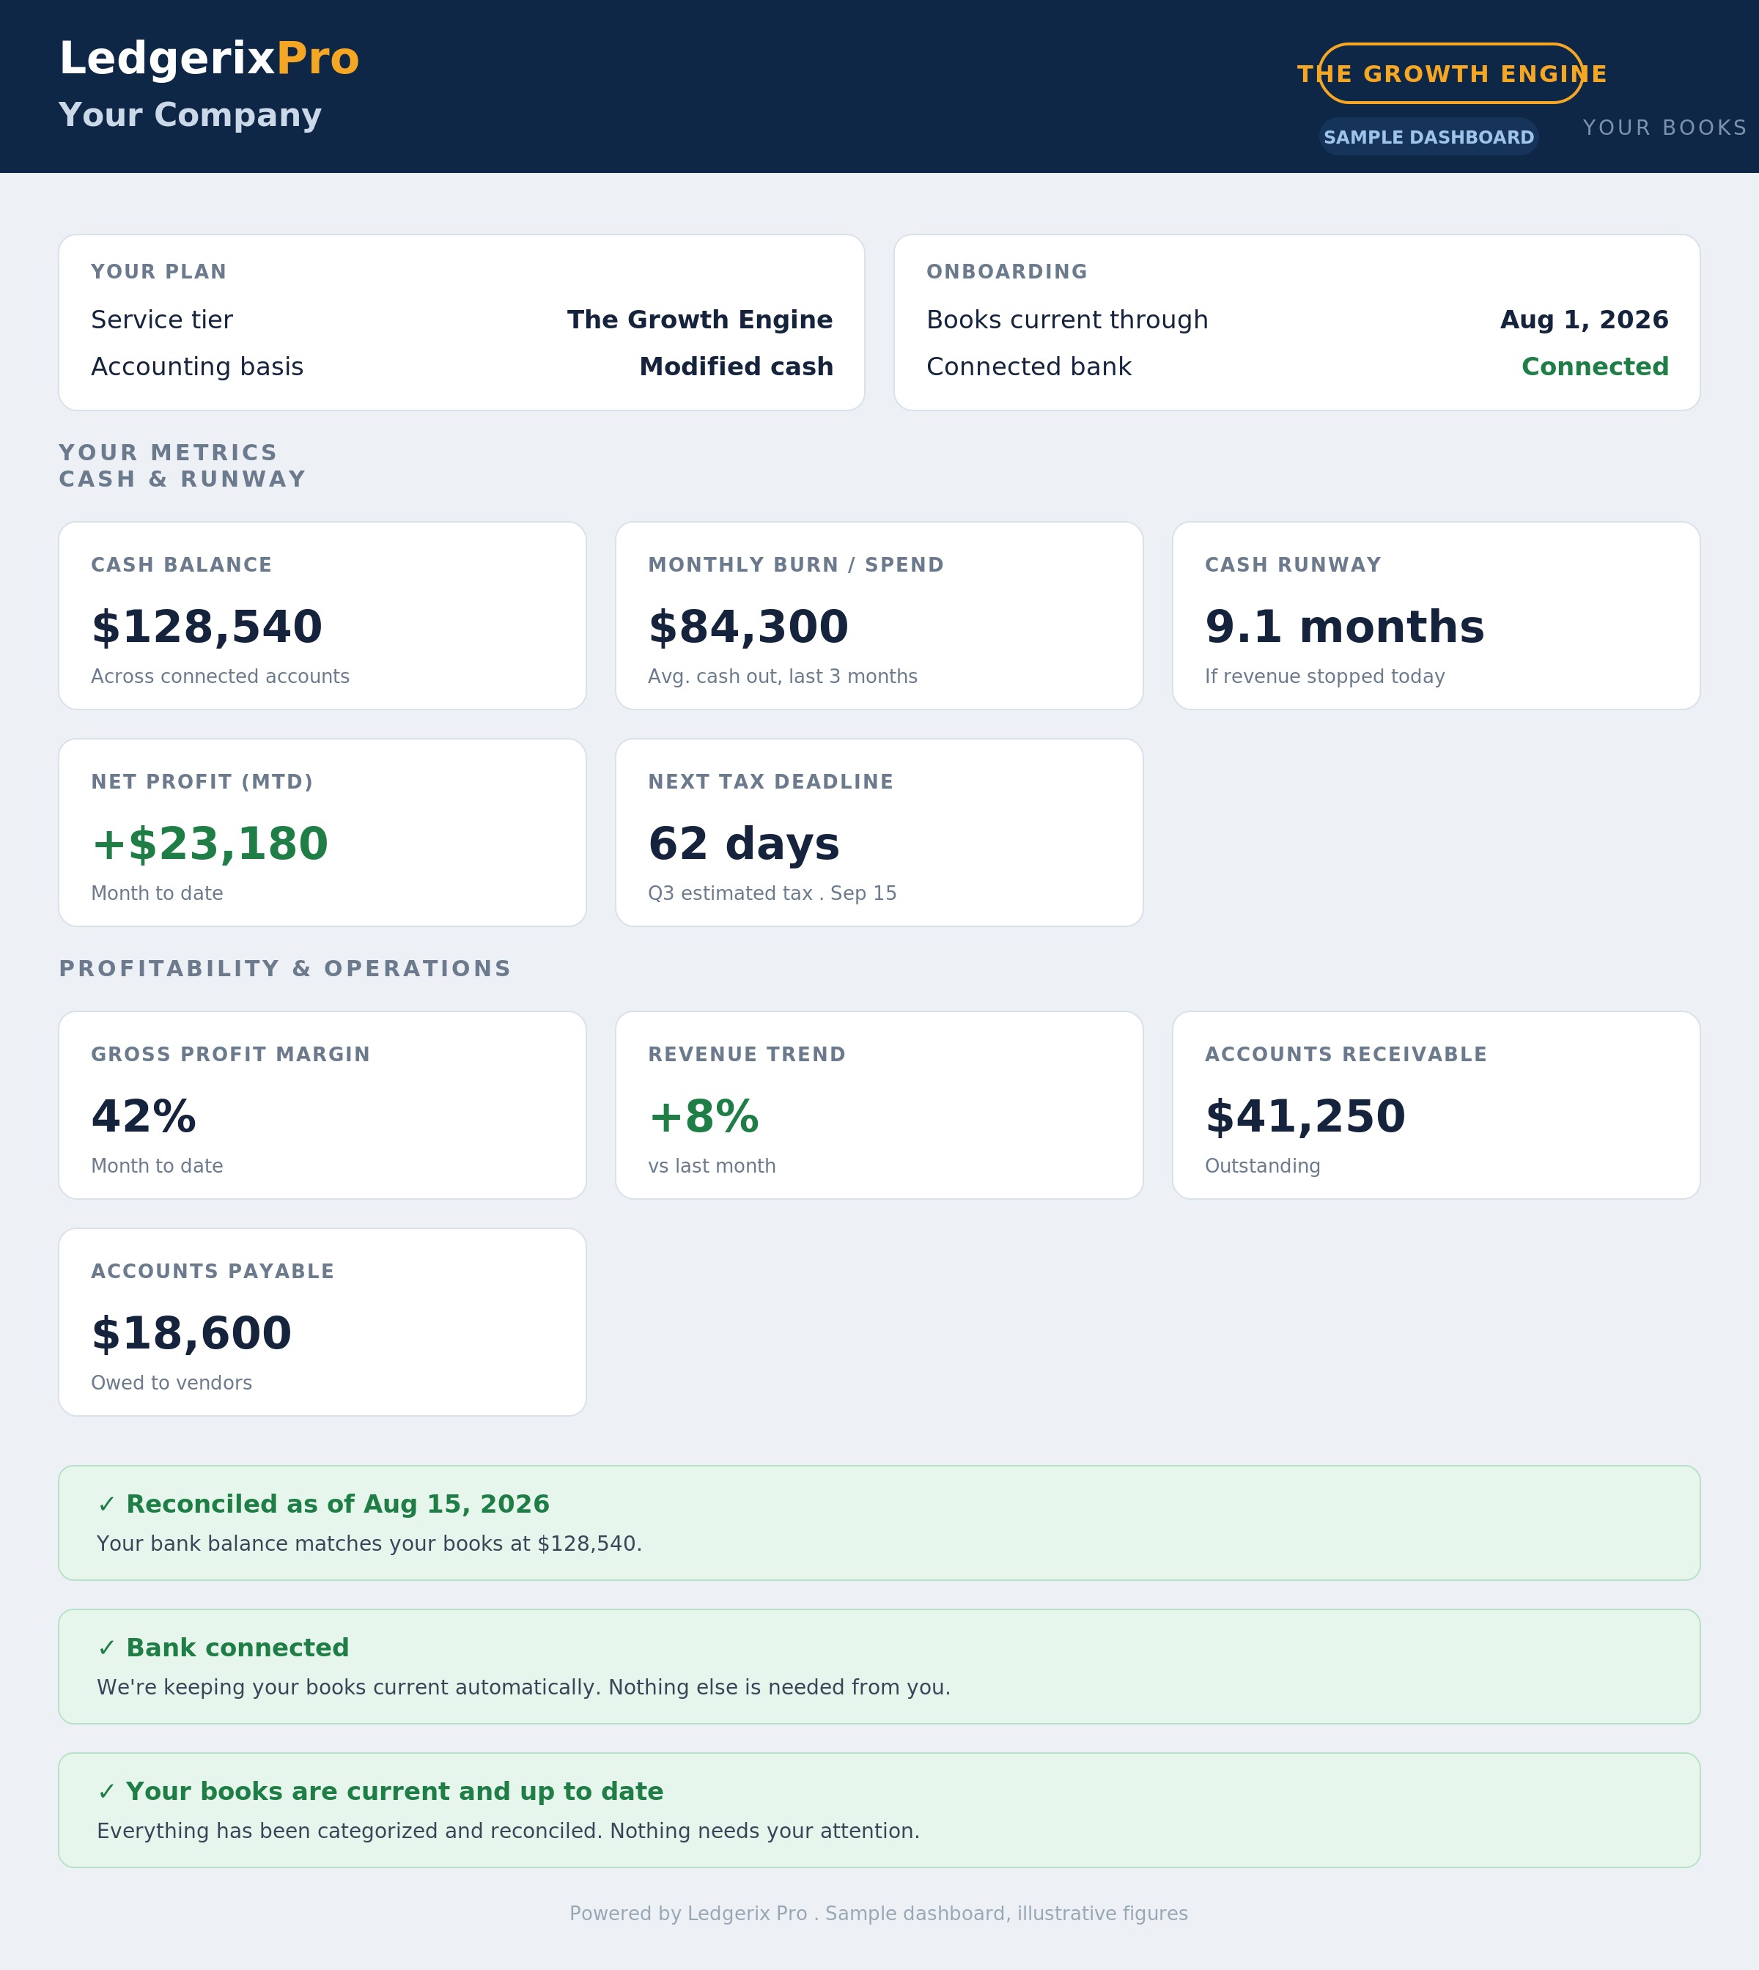Click the bank balance matches message
The image size is (1759, 1970).
(369, 1543)
